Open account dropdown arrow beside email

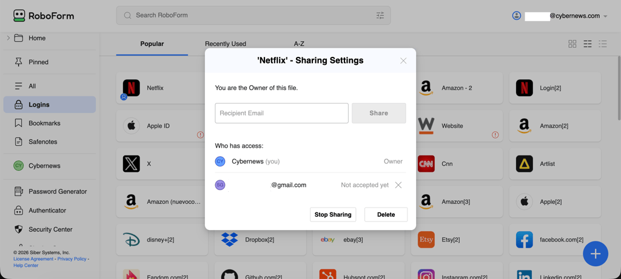click(x=605, y=16)
